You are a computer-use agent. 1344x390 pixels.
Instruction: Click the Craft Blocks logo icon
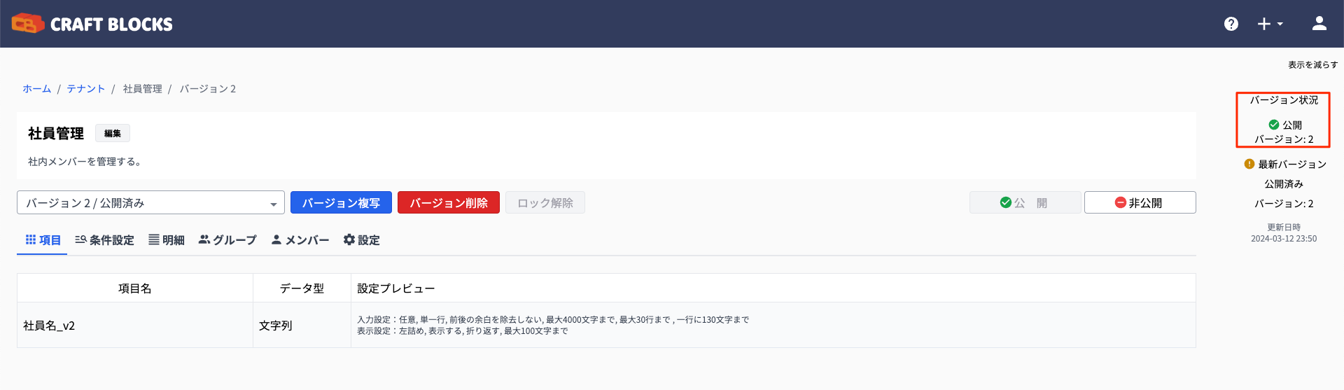(x=28, y=24)
